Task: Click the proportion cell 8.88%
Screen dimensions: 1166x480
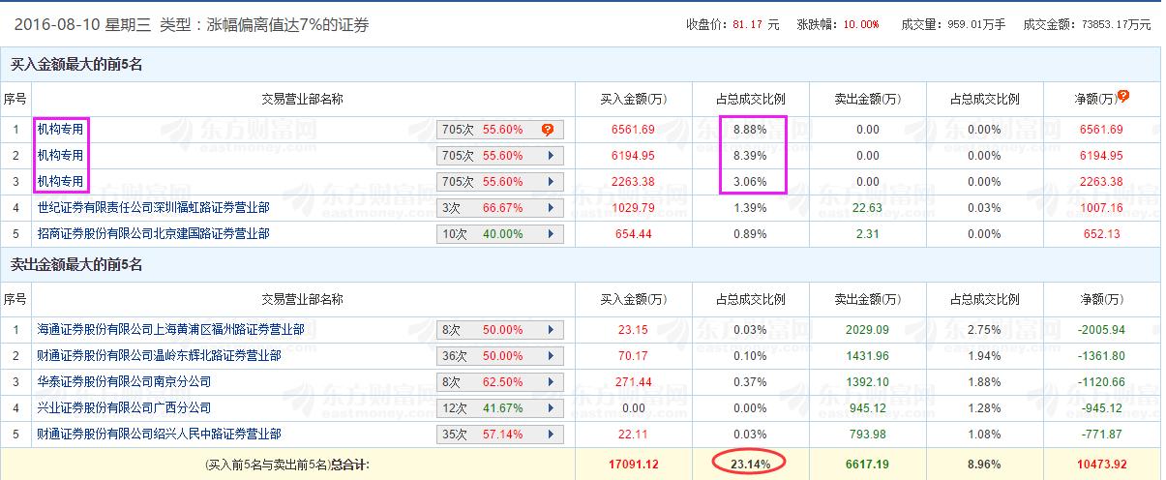Action: tap(751, 129)
